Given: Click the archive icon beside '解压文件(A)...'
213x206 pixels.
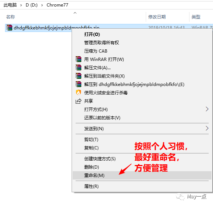Looking at the screenshot, I should [x=78, y=67].
